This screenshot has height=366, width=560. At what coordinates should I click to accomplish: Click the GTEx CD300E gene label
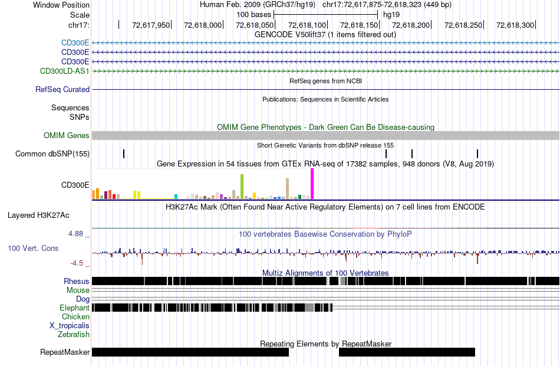tap(75, 185)
